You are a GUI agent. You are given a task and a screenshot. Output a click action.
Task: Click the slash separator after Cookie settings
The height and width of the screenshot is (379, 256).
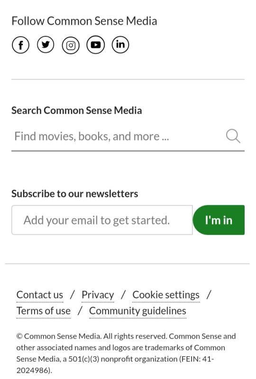[x=209, y=295]
